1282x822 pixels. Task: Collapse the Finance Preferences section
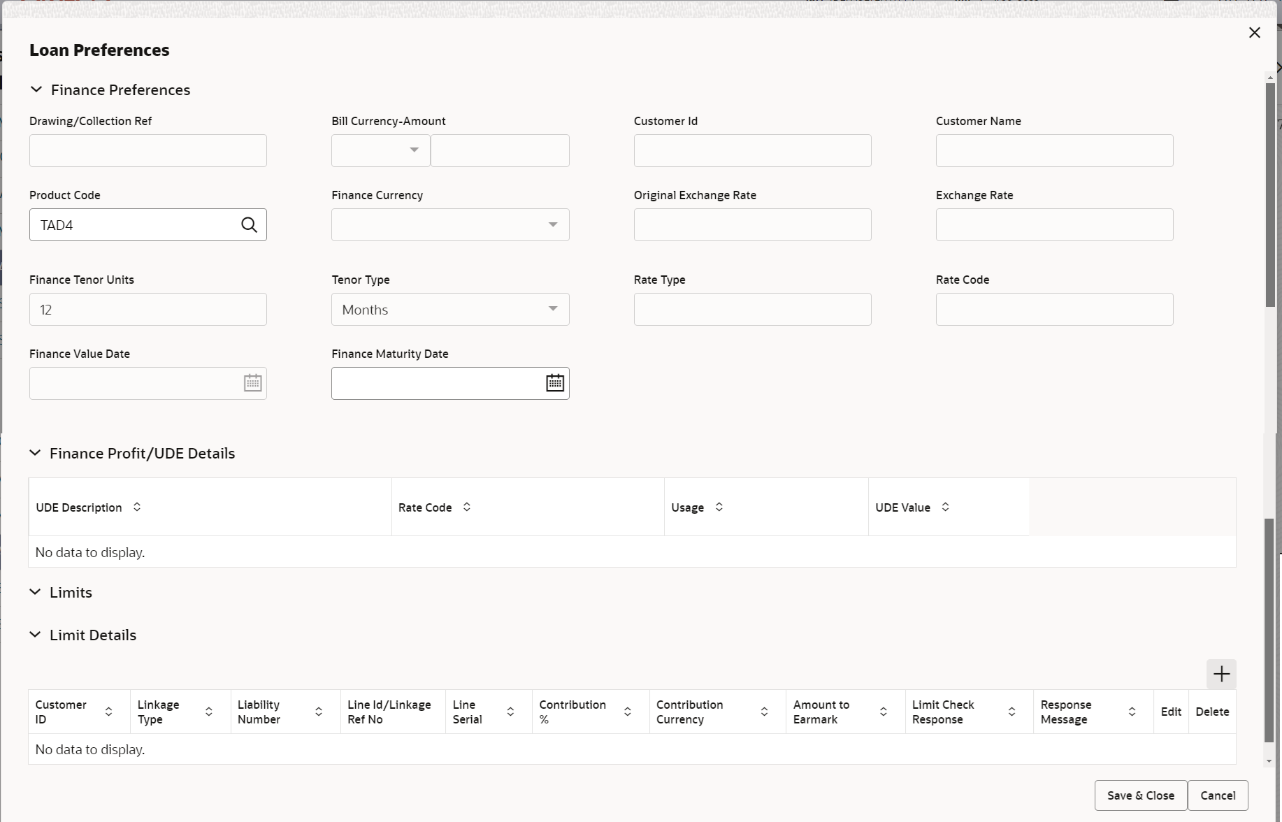(x=36, y=89)
